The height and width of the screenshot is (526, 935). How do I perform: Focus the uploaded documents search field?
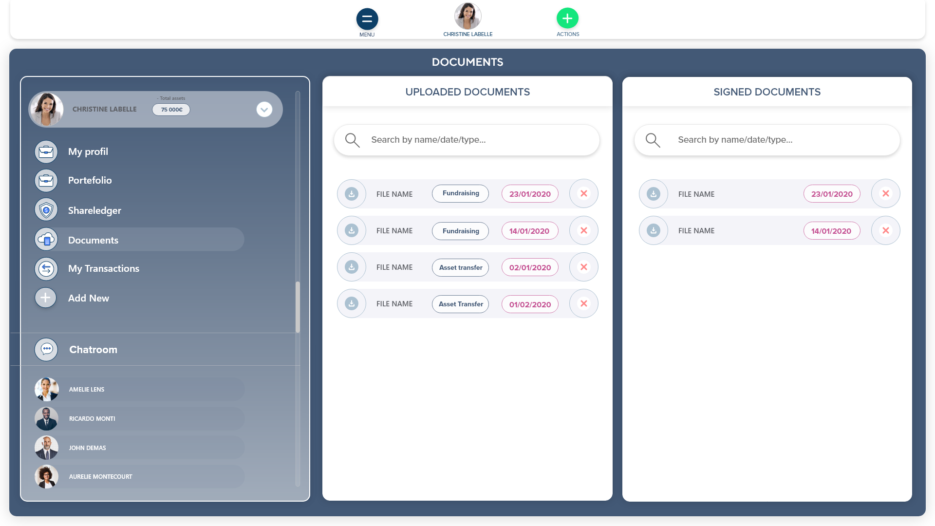[467, 140]
